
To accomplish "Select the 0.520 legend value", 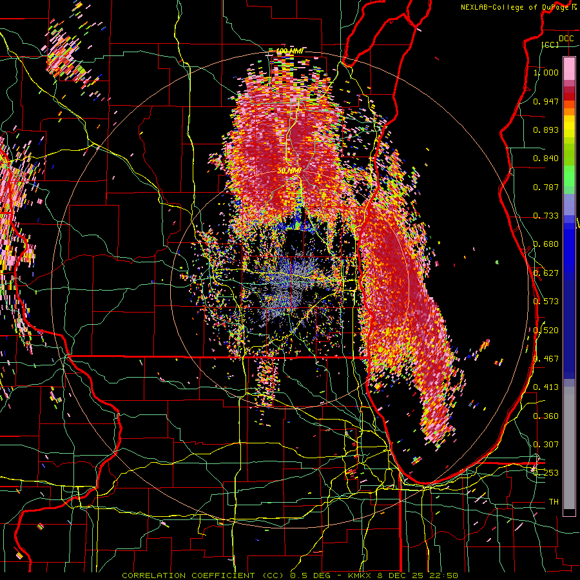I will [546, 331].
